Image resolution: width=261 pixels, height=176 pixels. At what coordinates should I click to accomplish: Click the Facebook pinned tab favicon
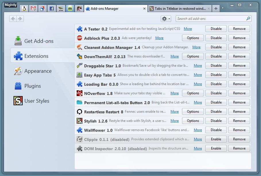coord(51,8)
